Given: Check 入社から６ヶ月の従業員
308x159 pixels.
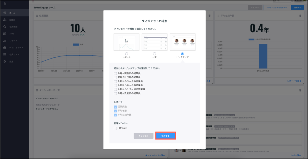Looking at the screenshot, I should [x=115, y=85].
